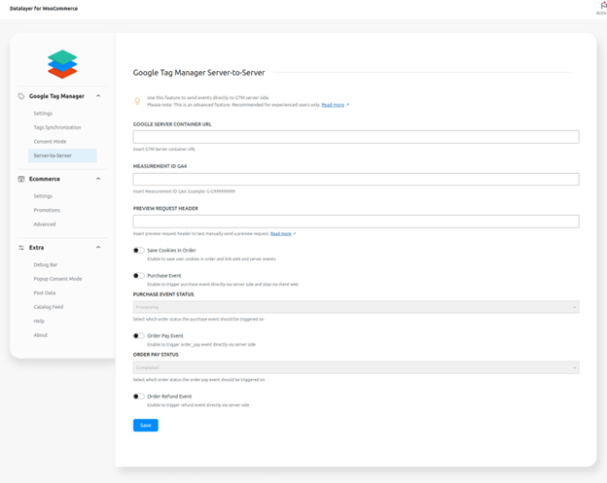Open Popup Consent Mode page

pyautogui.click(x=57, y=279)
